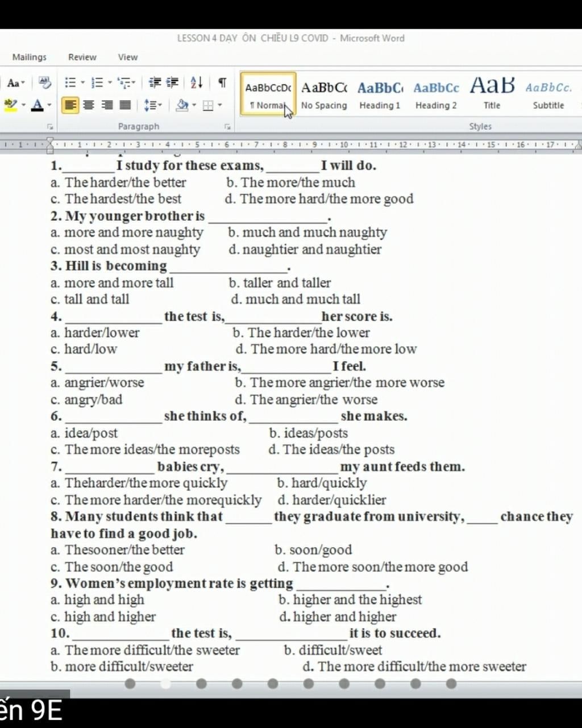Image resolution: width=582 pixels, height=728 pixels.
Task: Click answer "a. The harder/the better"
Action: click(118, 183)
